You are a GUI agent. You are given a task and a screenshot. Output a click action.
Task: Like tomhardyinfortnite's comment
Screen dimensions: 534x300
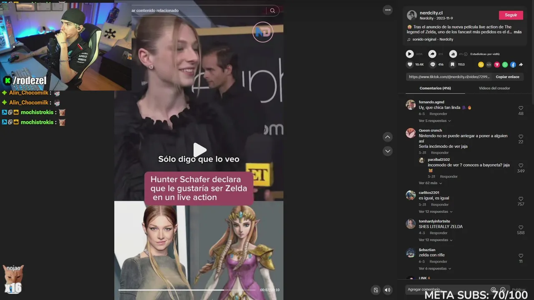click(x=521, y=227)
